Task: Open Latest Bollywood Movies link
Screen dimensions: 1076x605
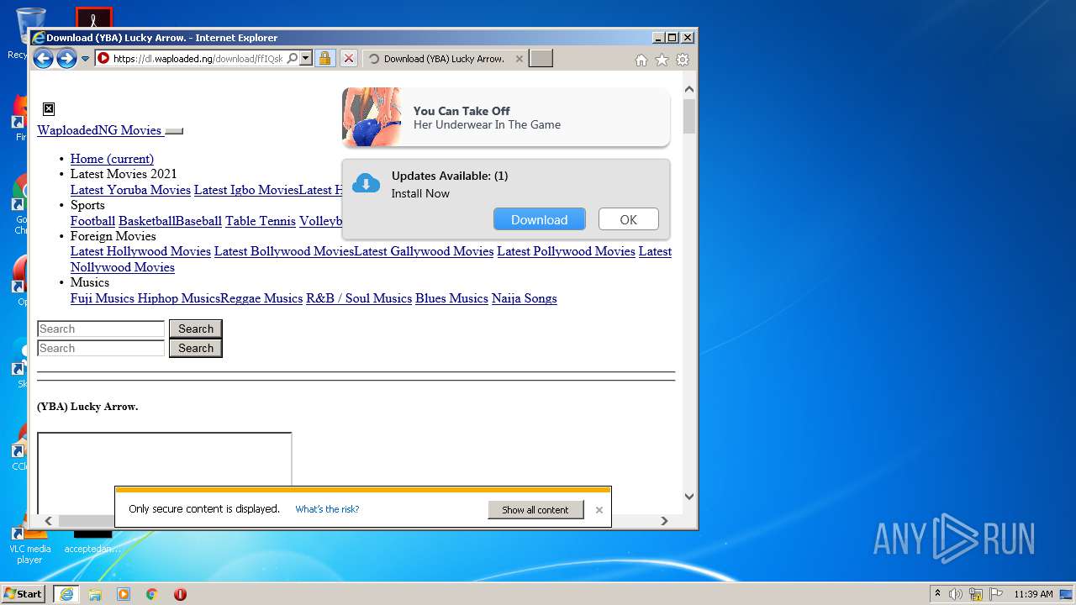Action: [x=284, y=251]
